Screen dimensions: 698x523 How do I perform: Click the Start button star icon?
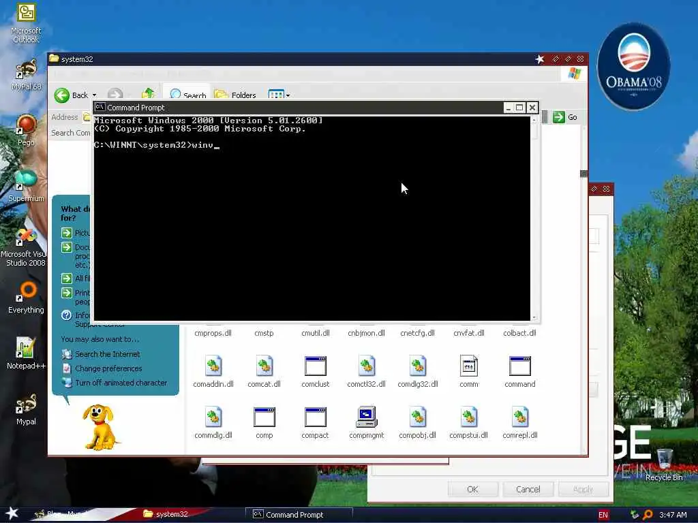12,513
